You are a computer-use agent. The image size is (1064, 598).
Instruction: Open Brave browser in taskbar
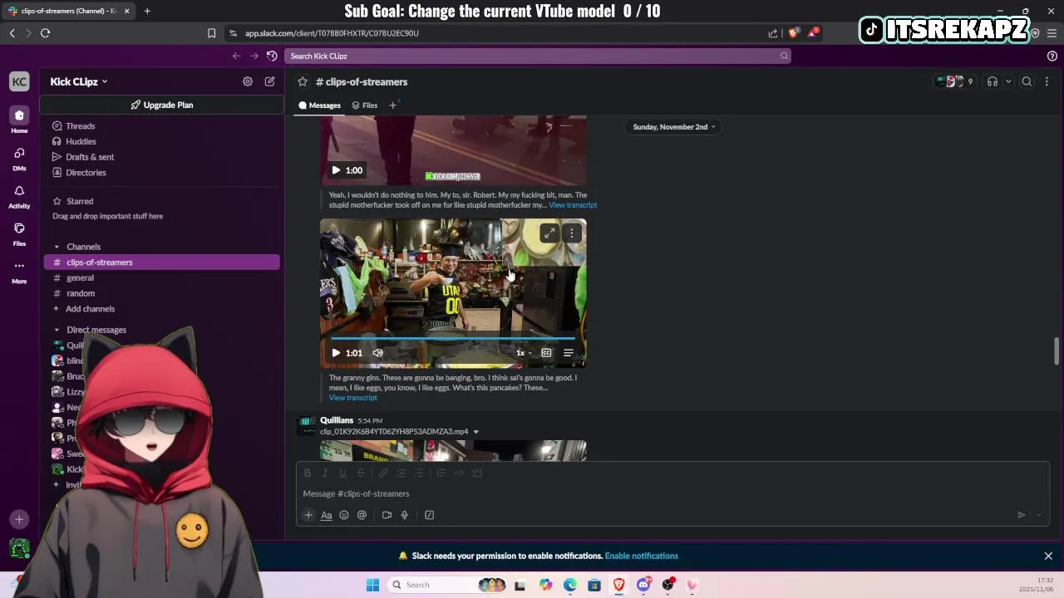point(619,585)
